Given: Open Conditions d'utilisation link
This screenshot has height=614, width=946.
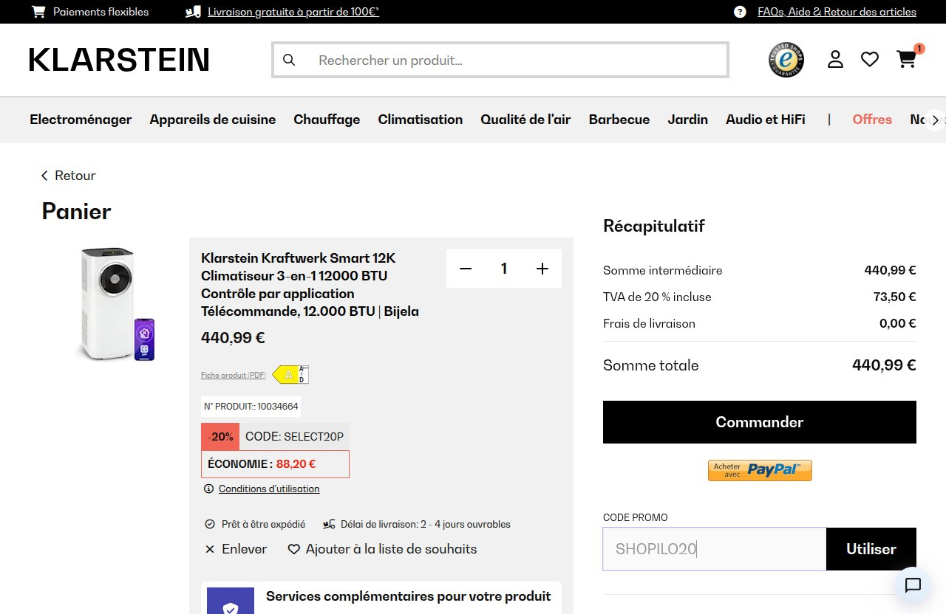Looking at the screenshot, I should click(269, 489).
